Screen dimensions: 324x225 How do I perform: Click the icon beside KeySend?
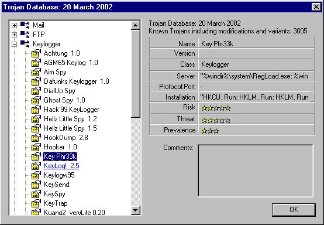click(36, 185)
